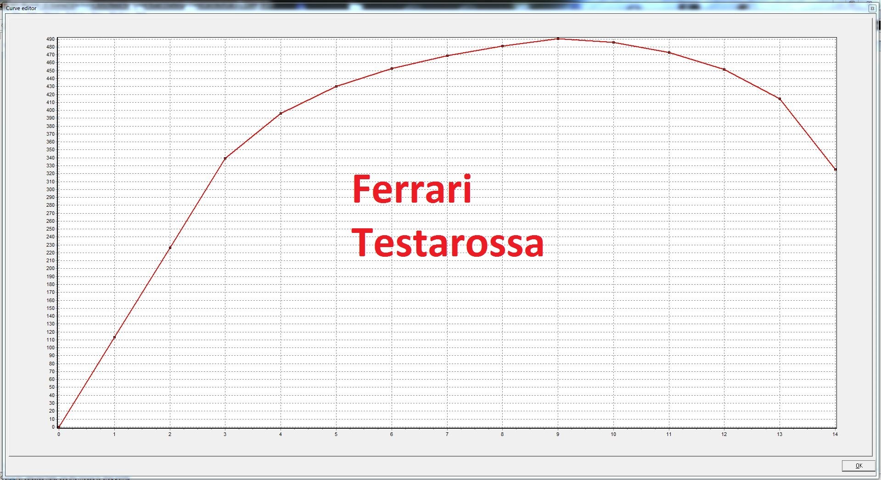Click the Curve editor title bar text
The image size is (881, 480).
point(21,8)
